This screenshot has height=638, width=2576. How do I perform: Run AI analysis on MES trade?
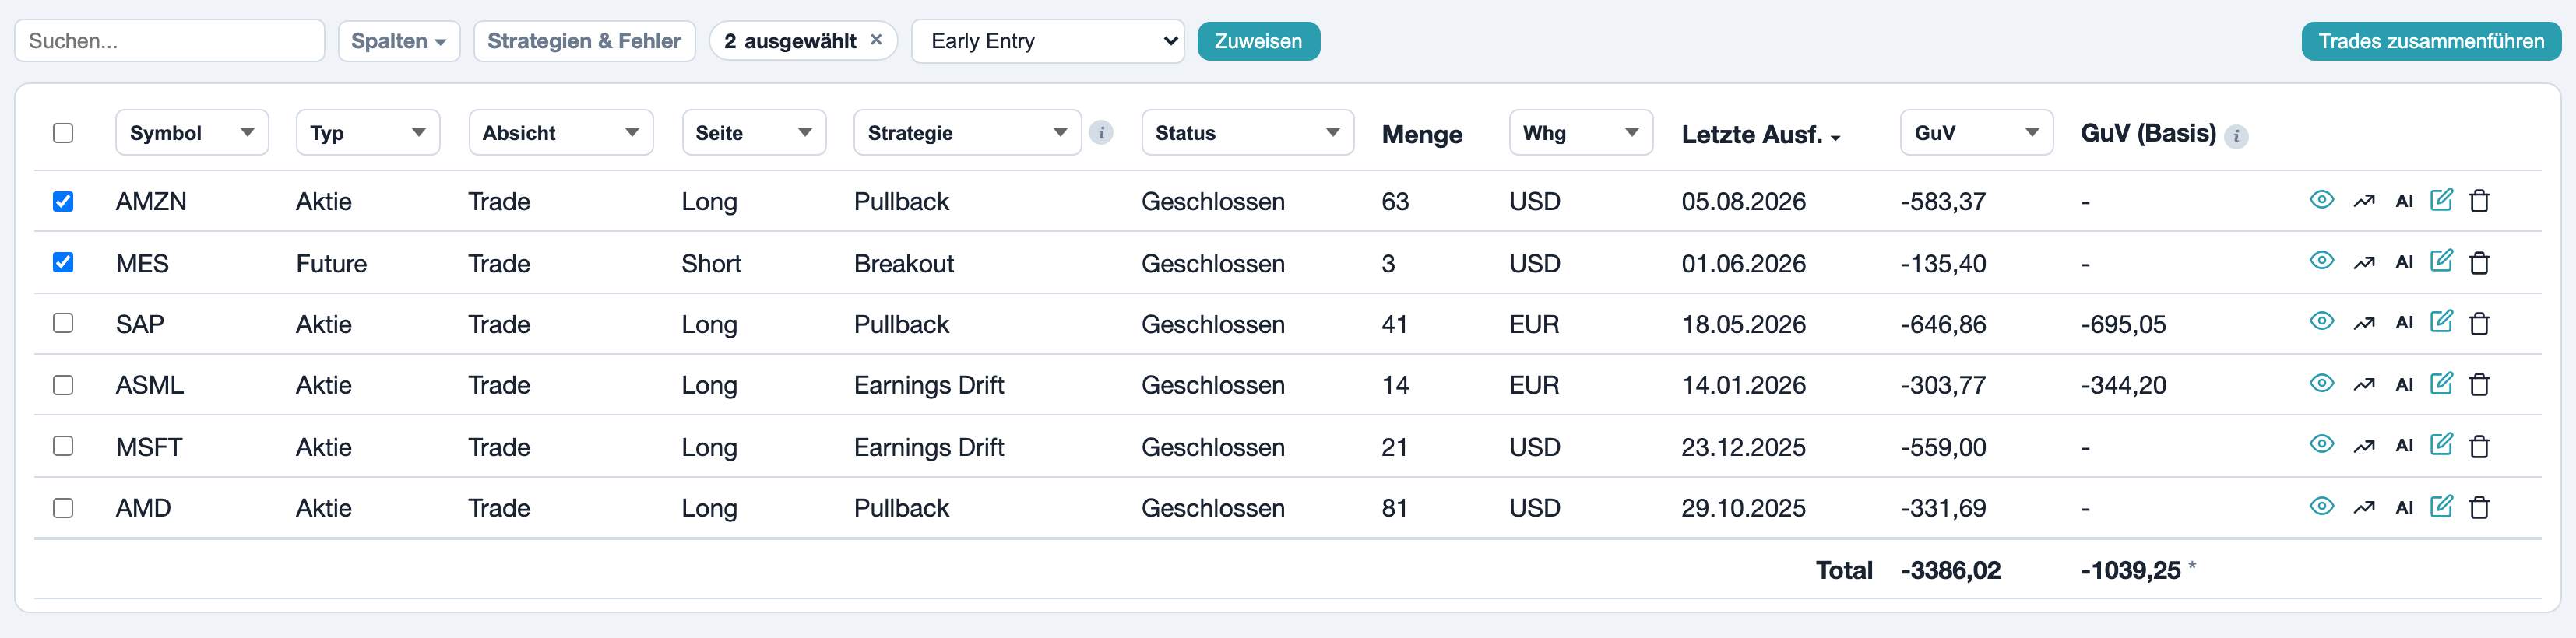pyautogui.click(x=2404, y=262)
